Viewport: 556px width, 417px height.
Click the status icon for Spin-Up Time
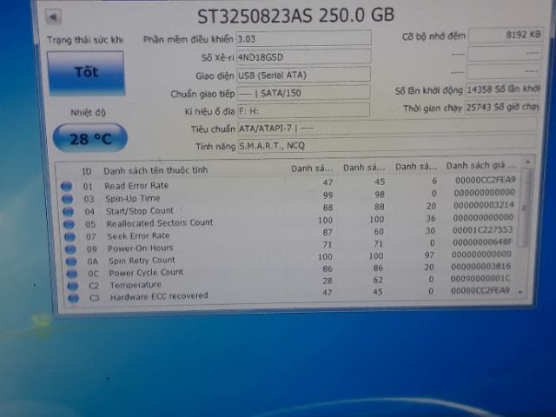pos(68,199)
